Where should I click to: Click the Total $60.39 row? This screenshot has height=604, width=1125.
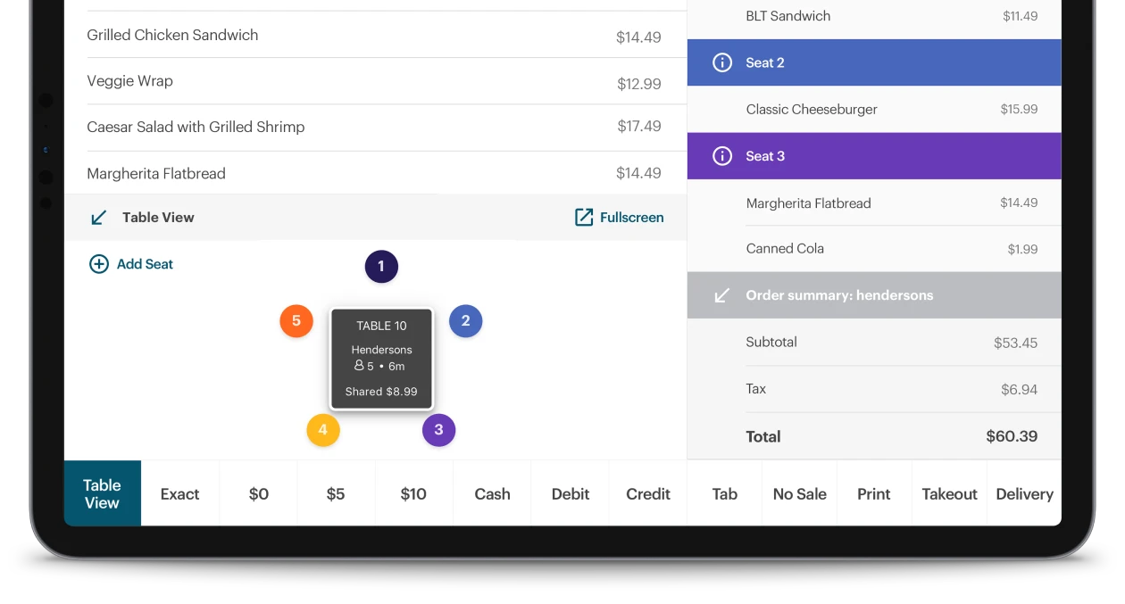(x=874, y=436)
